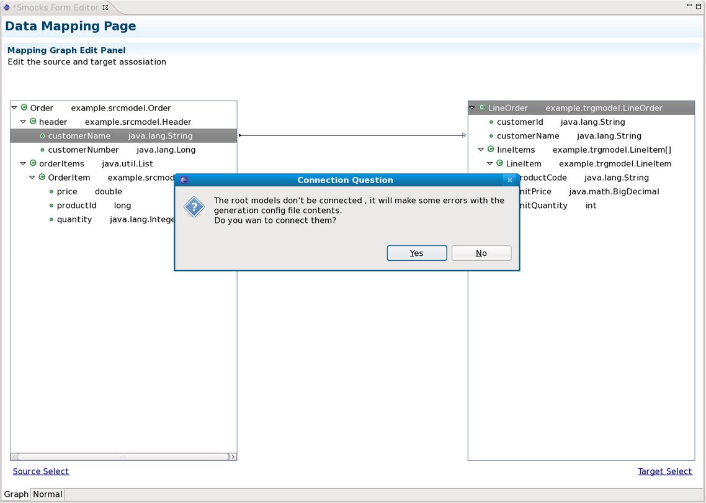This screenshot has height=503, width=706.
Task: Click Yes to connect root models
Action: pyautogui.click(x=417, y=253)
